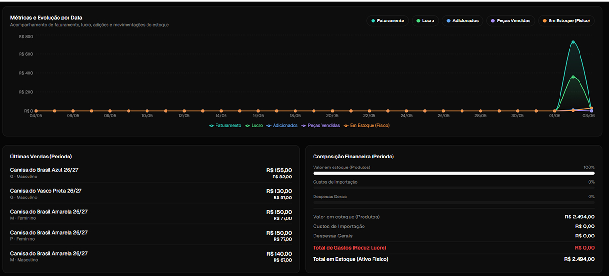Click the Métricas e Evolução por Data title
609x276 pixels.
coord(46,18)
